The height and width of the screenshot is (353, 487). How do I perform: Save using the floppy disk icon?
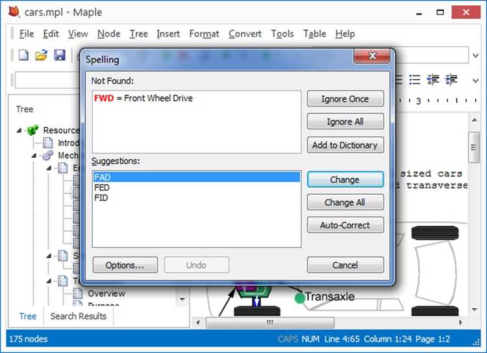pos(60,55)
